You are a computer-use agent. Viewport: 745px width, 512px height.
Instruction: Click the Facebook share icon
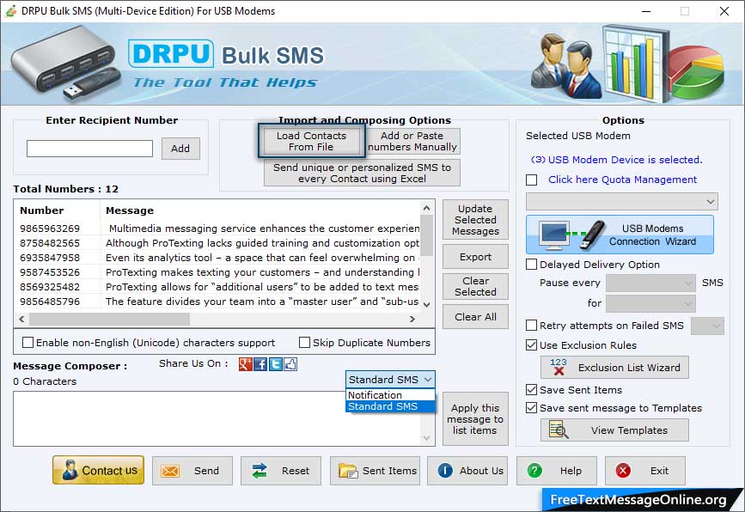(x=260, y=364)
